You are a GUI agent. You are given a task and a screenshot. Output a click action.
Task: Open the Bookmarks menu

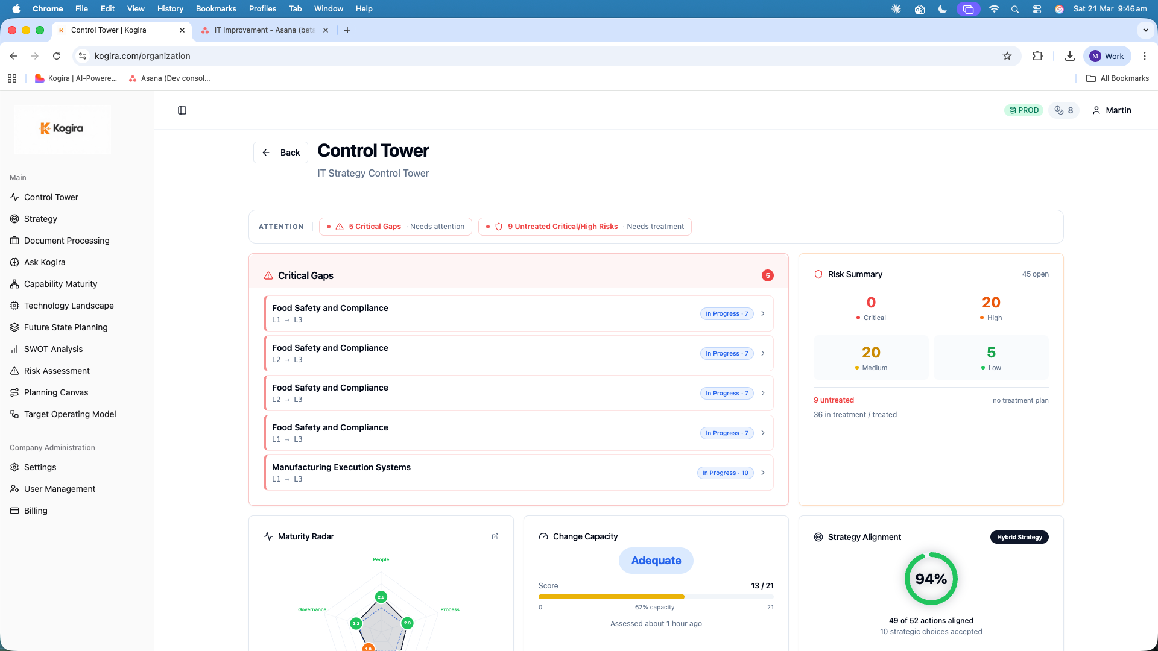point(215,8)
